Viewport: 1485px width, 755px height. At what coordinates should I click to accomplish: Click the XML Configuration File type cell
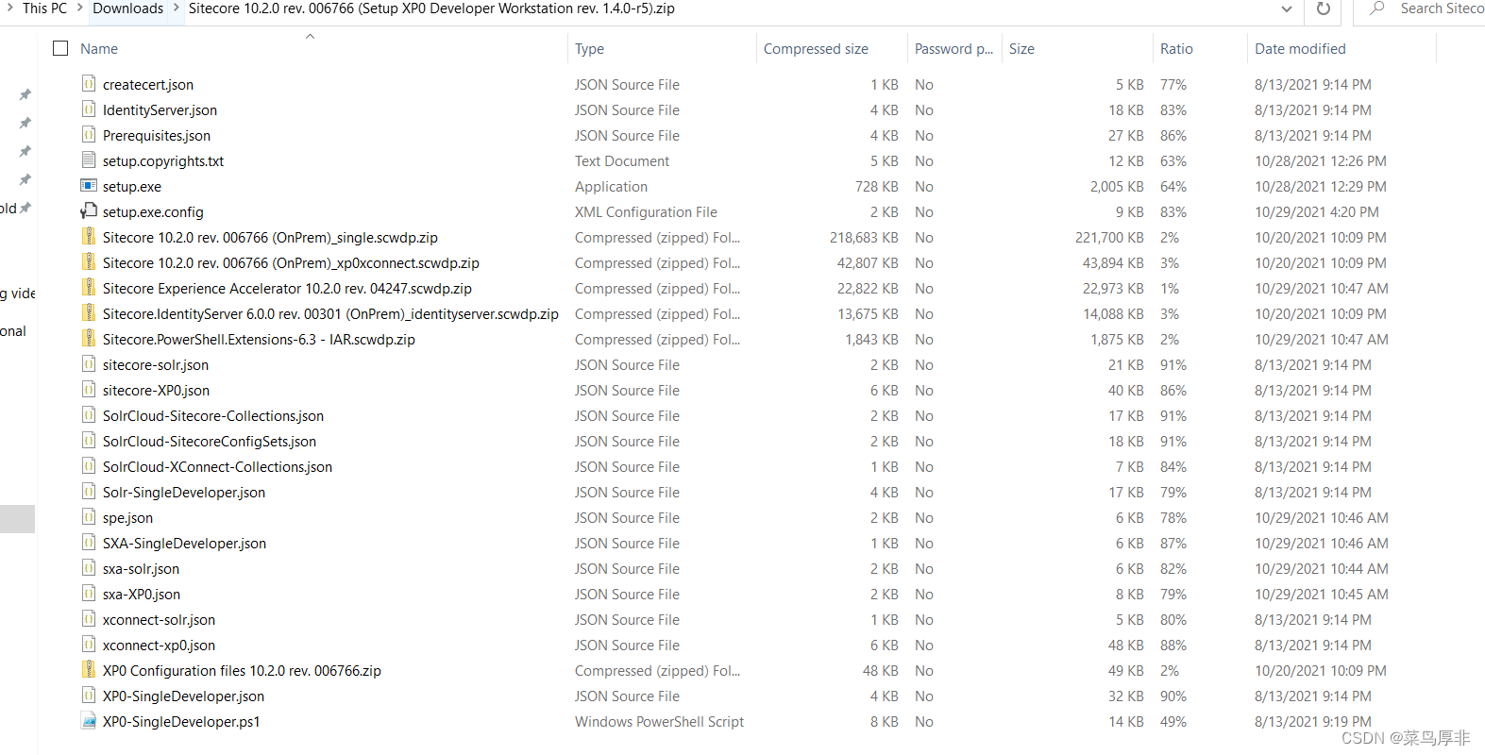point(646,211)
